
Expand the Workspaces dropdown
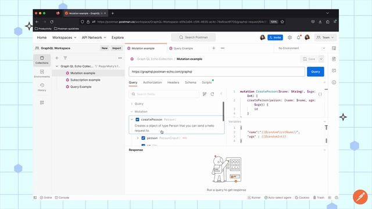[x=65, y=37]
